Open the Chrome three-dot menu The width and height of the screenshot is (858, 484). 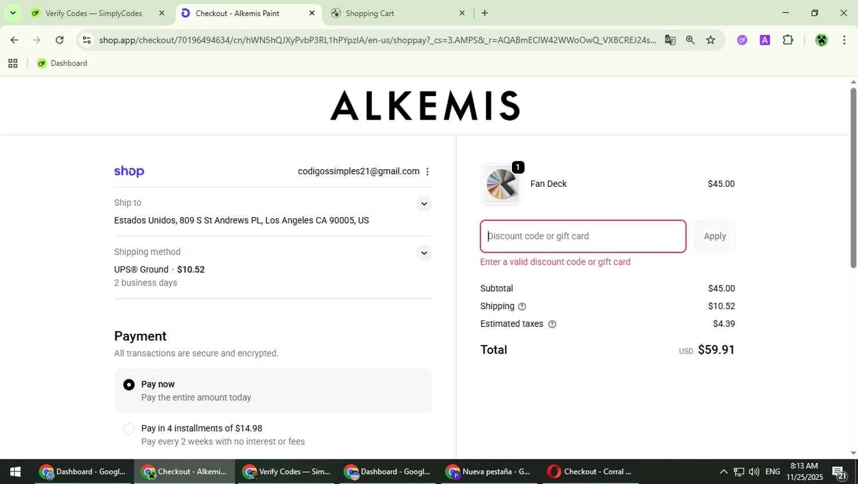tap(844, 40)
